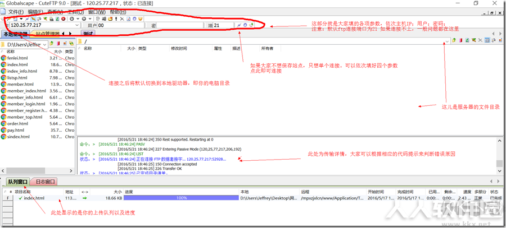Click log line 227 Entering Passive Mode
Viewport: 506px width, 228px height.
179,149
